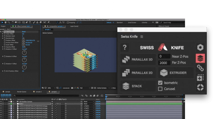Click the hexagon nut icon in Swiss Knife

click(200, 47)
